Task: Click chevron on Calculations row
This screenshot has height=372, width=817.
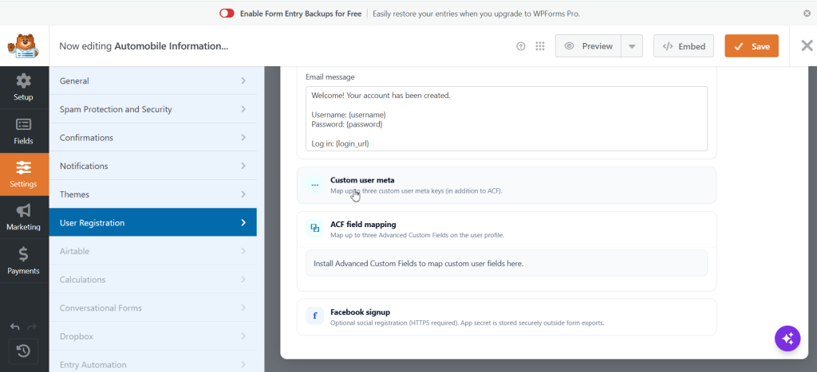Action: click(243, 280)
